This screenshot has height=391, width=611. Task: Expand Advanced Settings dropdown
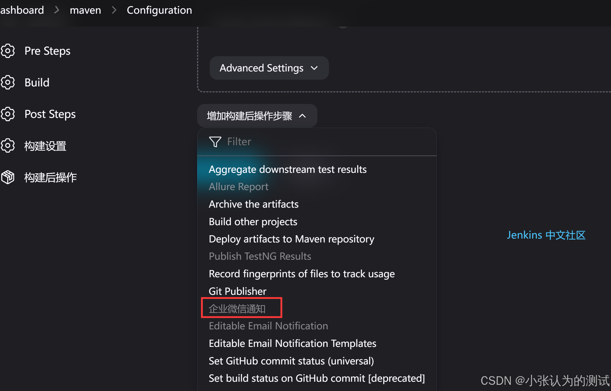point(269,68)
